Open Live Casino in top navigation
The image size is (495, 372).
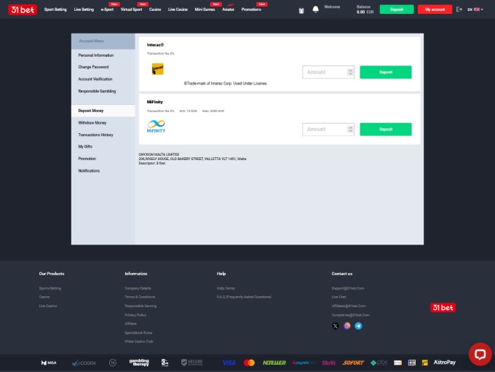tap(177, 9)
